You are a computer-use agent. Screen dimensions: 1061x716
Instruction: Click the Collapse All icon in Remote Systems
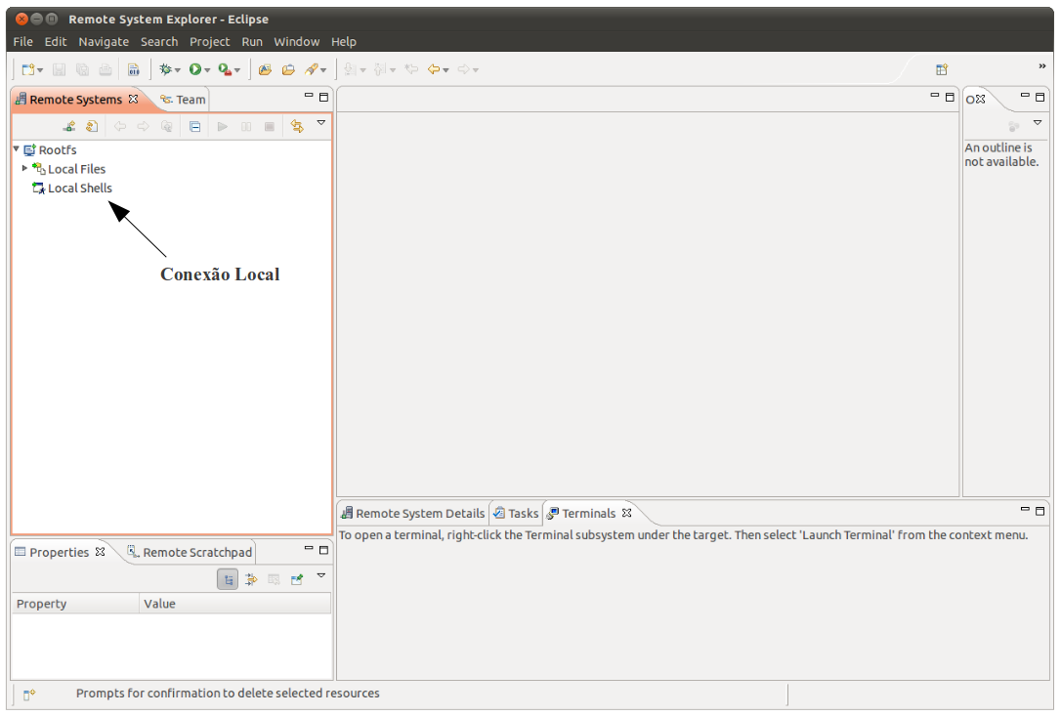[194, 127]
